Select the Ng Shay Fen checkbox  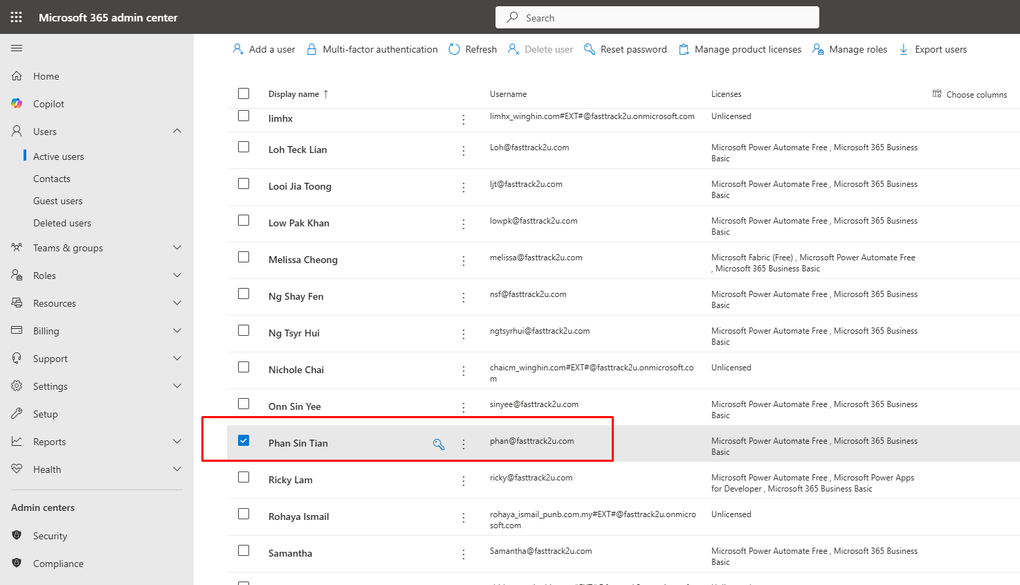point(244,294)
